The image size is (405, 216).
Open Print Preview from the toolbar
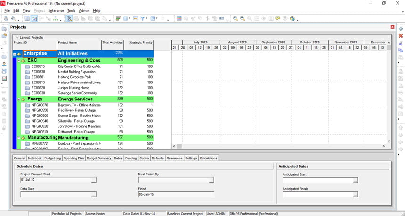point(13,18)
